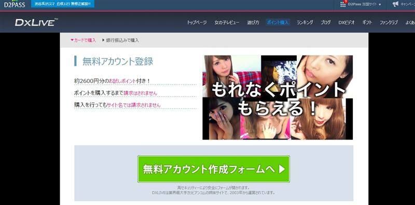415x205 pixels.
Task: Expand the D2Pass 加盟サイト dropdown
Action: pyautogui.click(x=365, y=5)
